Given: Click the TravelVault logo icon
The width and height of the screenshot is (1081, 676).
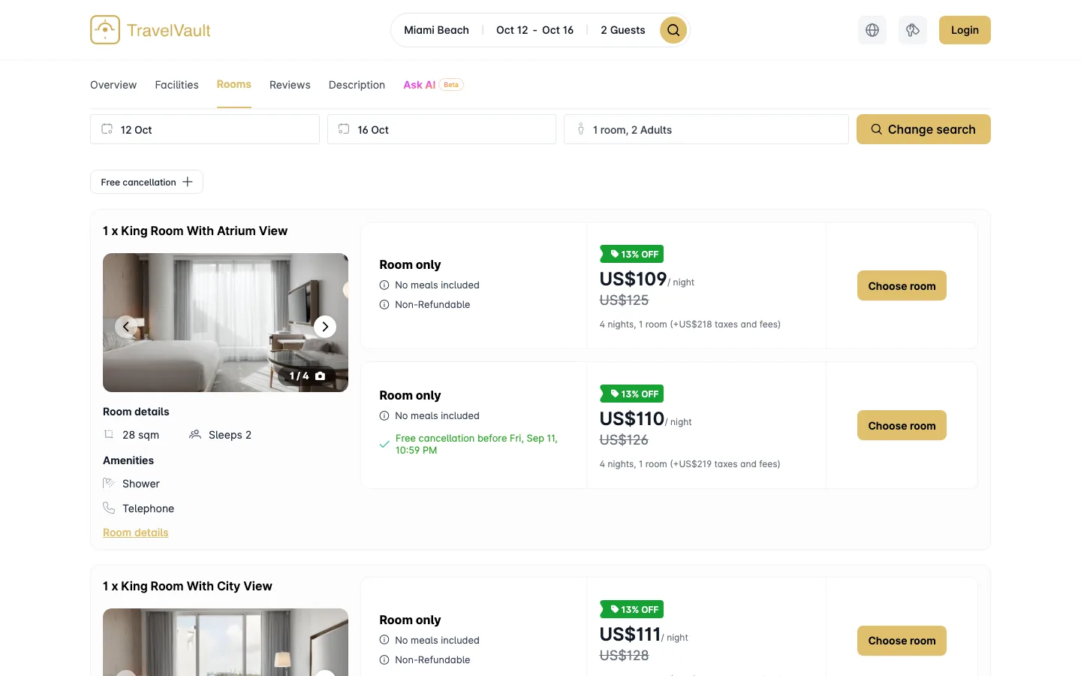Looking at the screenshot, I should point(105,30).
